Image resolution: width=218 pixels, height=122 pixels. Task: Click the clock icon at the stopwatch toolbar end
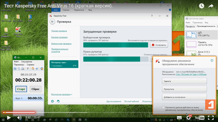[x=42, y=68]
